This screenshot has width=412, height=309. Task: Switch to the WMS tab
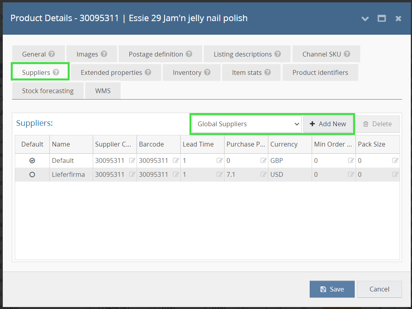102,90
